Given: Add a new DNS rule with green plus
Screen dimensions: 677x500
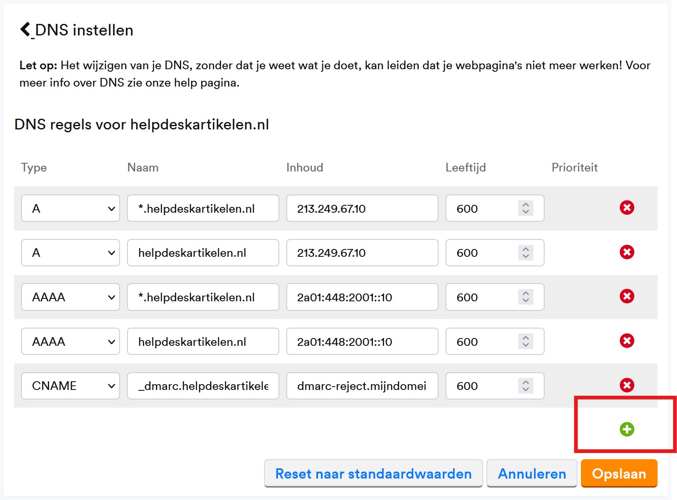Looking at the screenshot, I should (x=627, y=430).
